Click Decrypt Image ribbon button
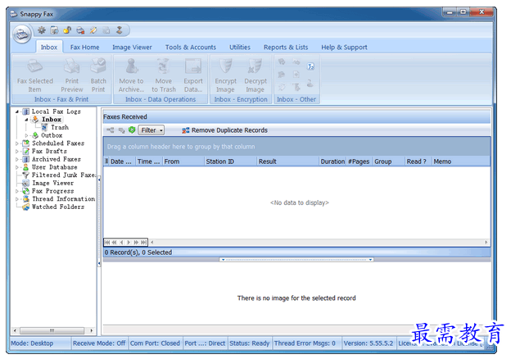The height and width of the screenshot is (359, 511). pyautogui.click(x=255, y=75)
